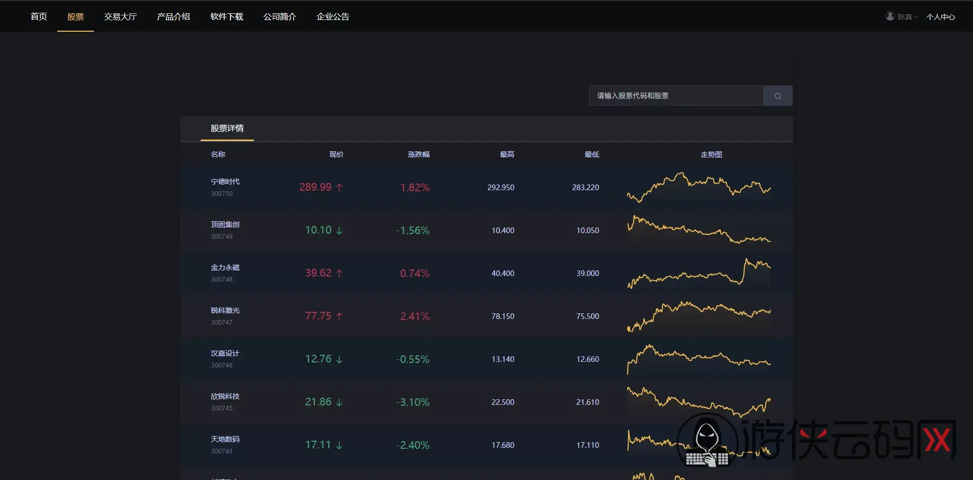This screenshot has height=480, width=973.
Task: Click the search magnifier icon button
Action: point(777,96)
